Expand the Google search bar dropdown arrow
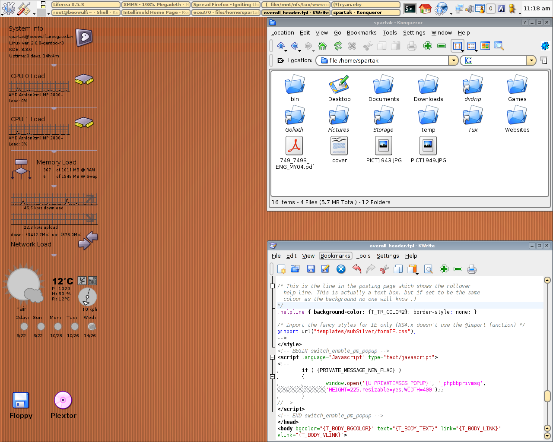Screen dimensions: 553x442 pyautogui.click(x=531, y=61)
